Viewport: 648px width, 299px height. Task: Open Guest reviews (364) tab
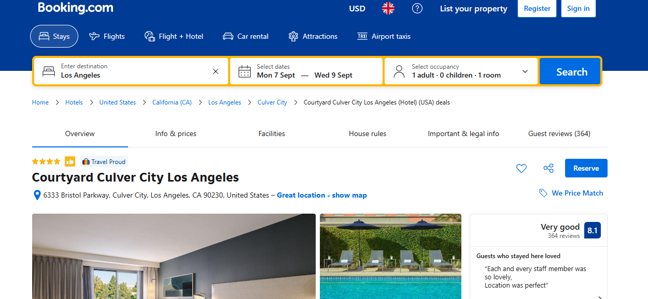[559, 133]
